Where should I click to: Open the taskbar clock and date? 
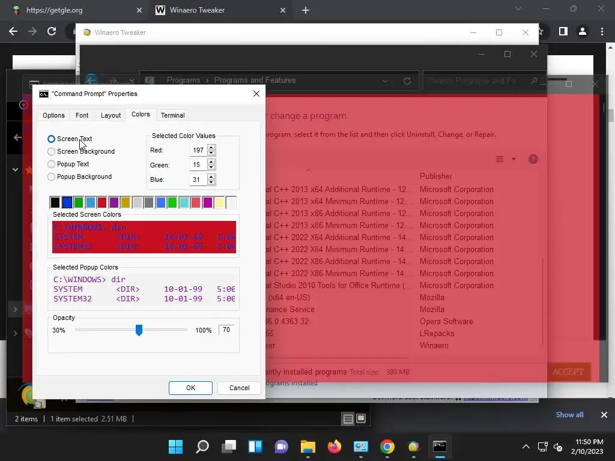point(587,447)
